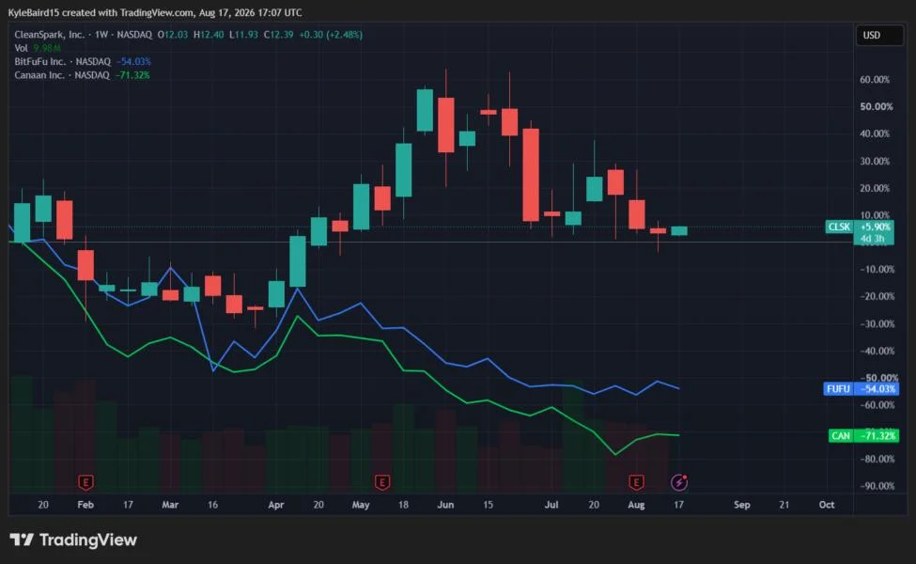
Task: Click the -10.00% price axis label
Action: [x=877, y=269]
